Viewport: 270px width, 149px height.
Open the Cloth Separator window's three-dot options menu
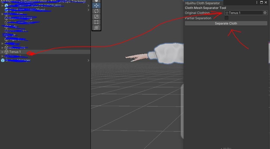click(257, 2)
